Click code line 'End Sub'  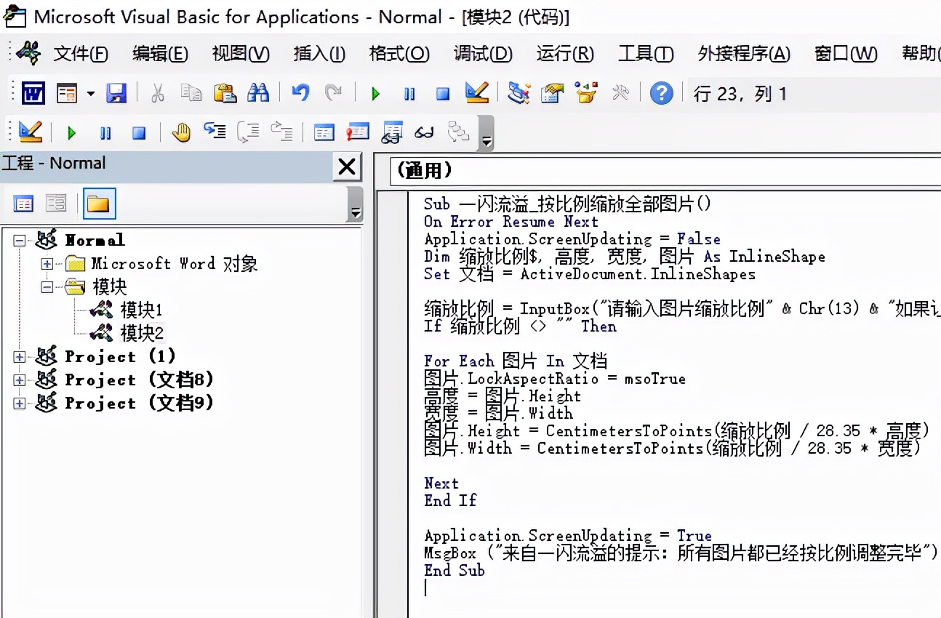(x=455, y=571)
